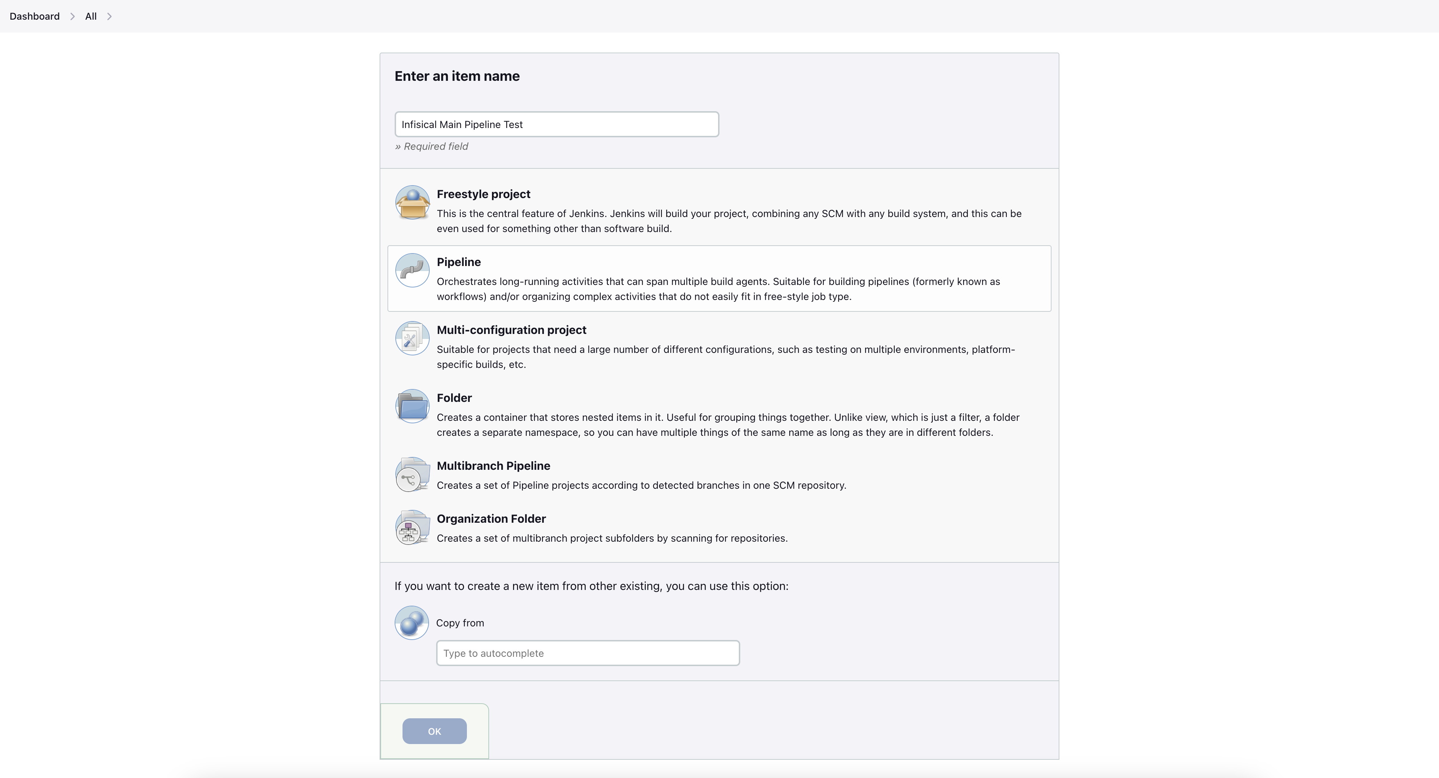1439x778 pixels.
Task: Click the Copy from autocomplete field
Action: (x=588, y=653)
